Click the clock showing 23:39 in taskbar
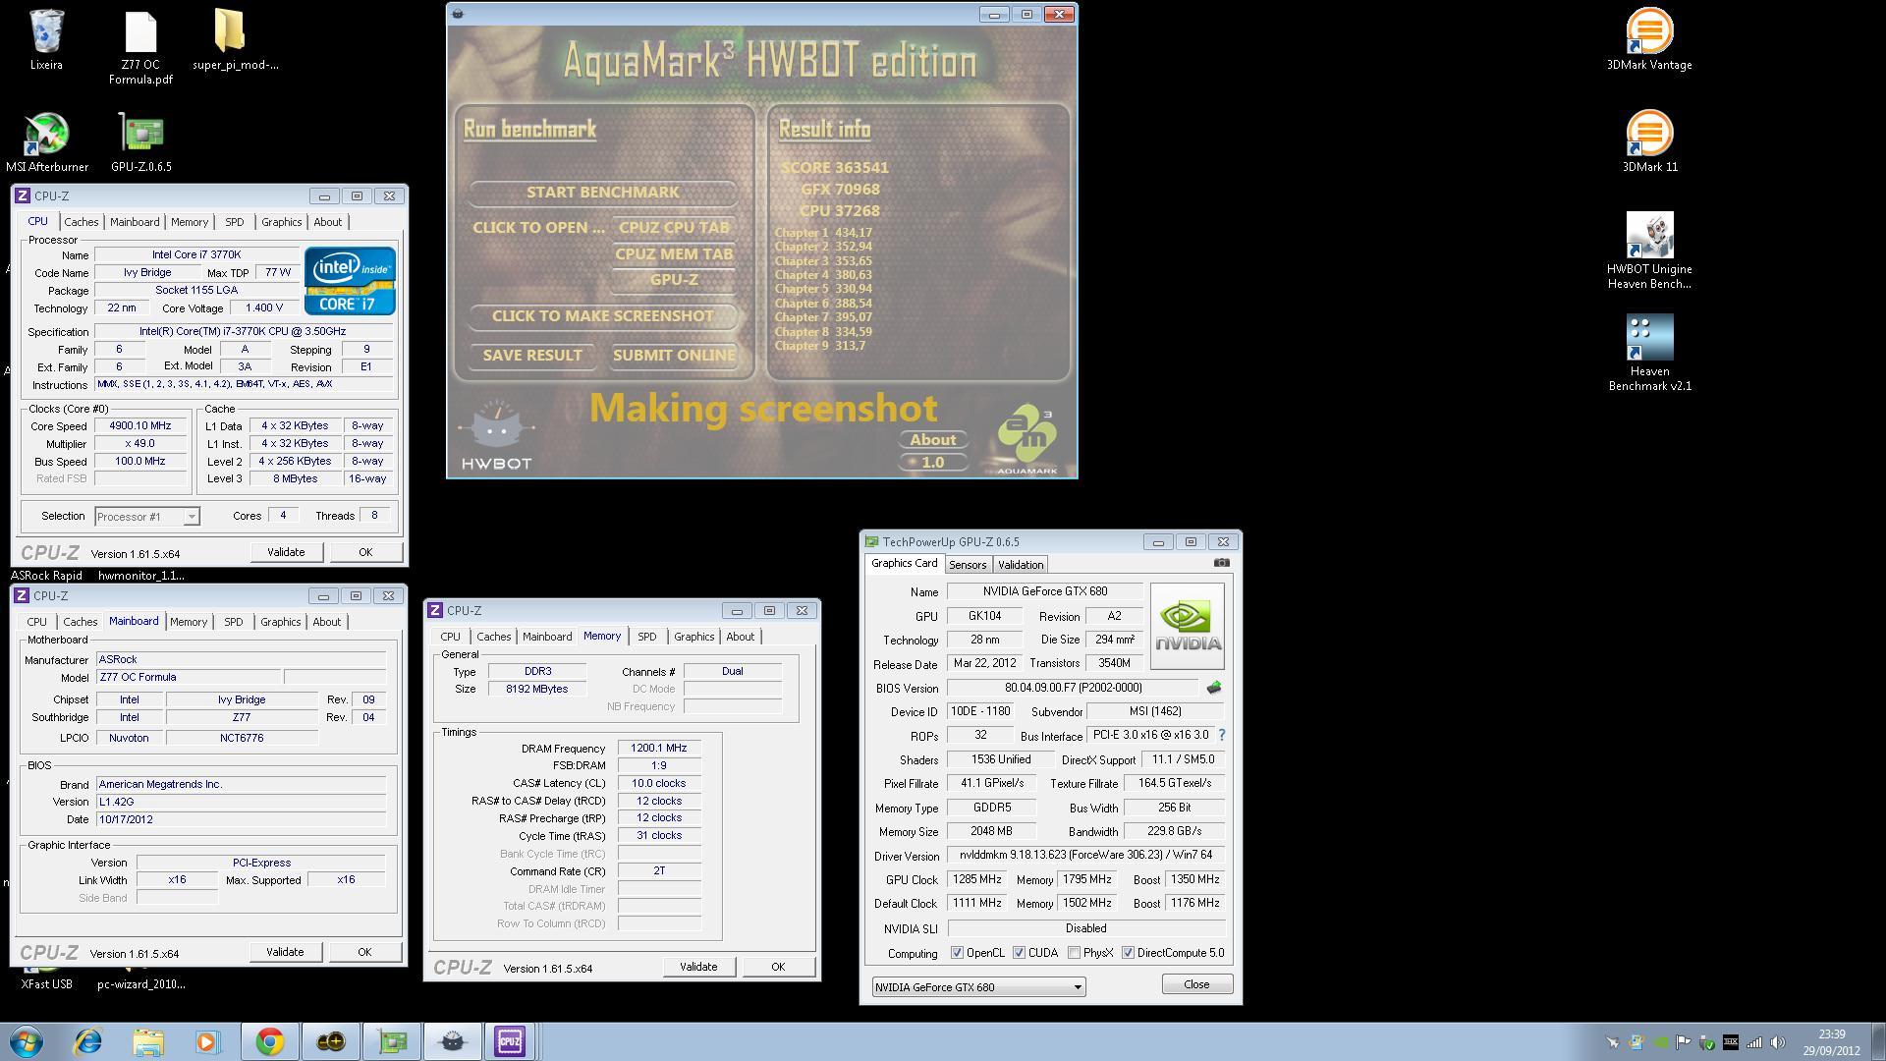The height and width of the screenshot is (1061, 1886). tap(1831, 1034)
